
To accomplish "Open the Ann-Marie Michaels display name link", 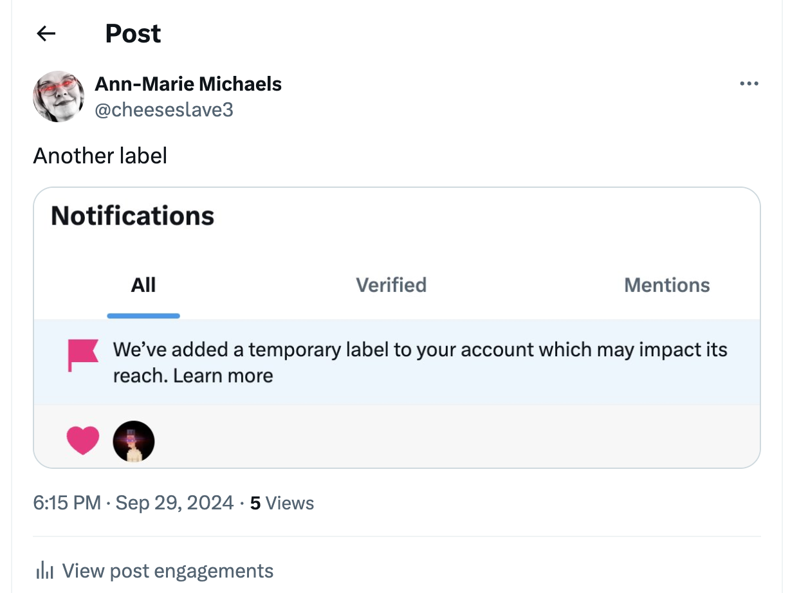I will coord(188,84).
